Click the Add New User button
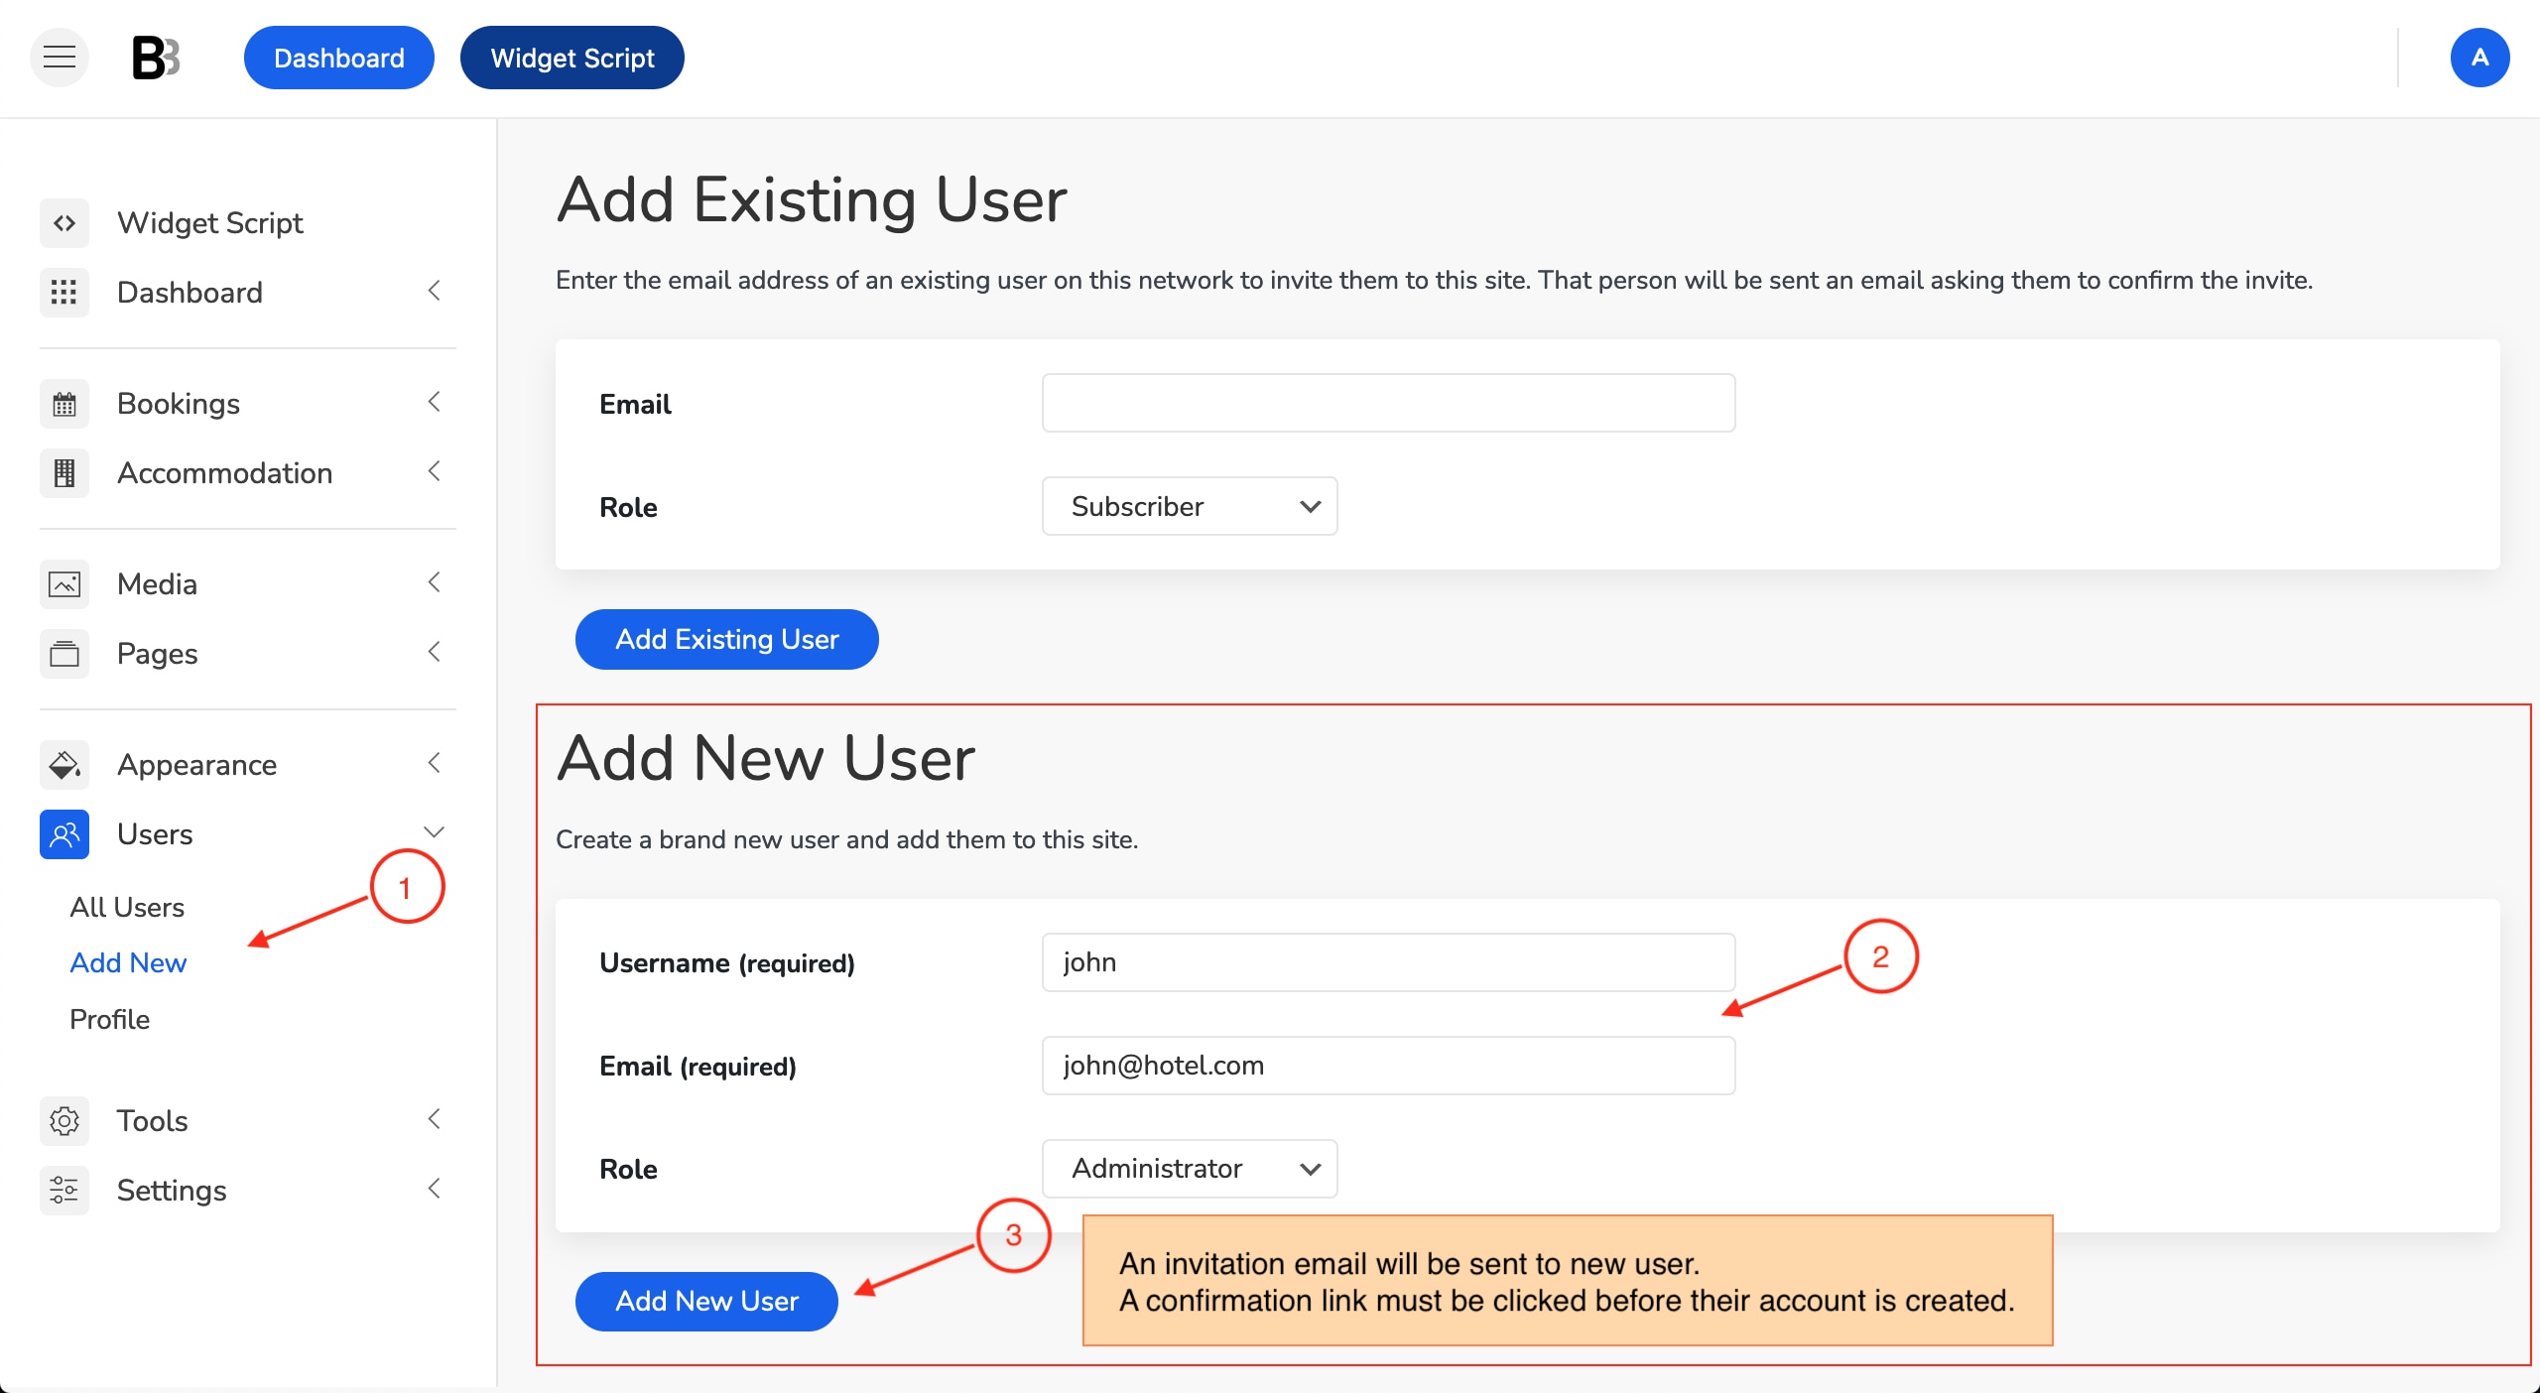2540x1393 pixels. point(706,1301)
